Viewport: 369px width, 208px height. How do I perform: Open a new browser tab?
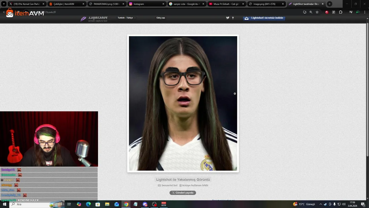coord(330,4)
